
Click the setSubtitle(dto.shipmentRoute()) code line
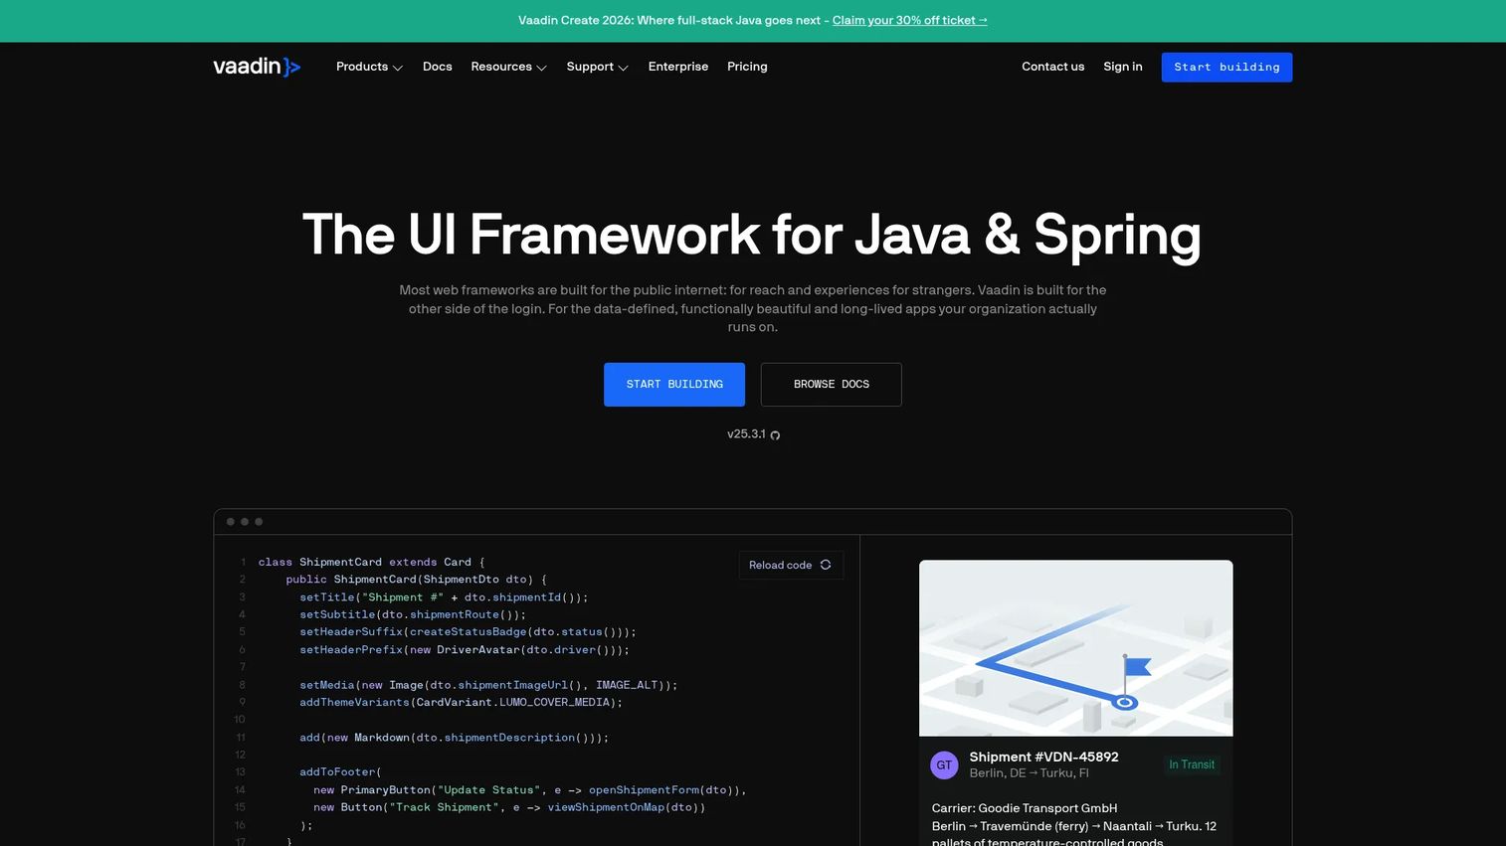pyautogui.click(x=413, y=615)
